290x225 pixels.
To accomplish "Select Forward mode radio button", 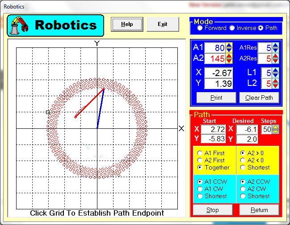I will point(200,28).
